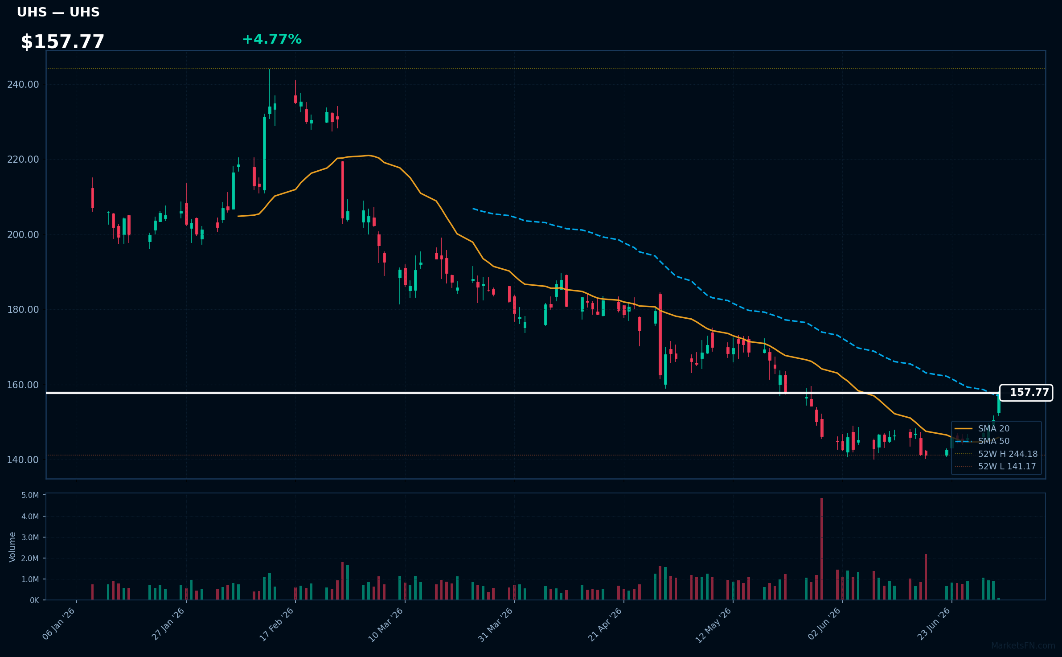Image resolution: width=1062 pixels, height=657 pixels.
Task: Click the 240.00 price axis label
Action: (23, 85)
